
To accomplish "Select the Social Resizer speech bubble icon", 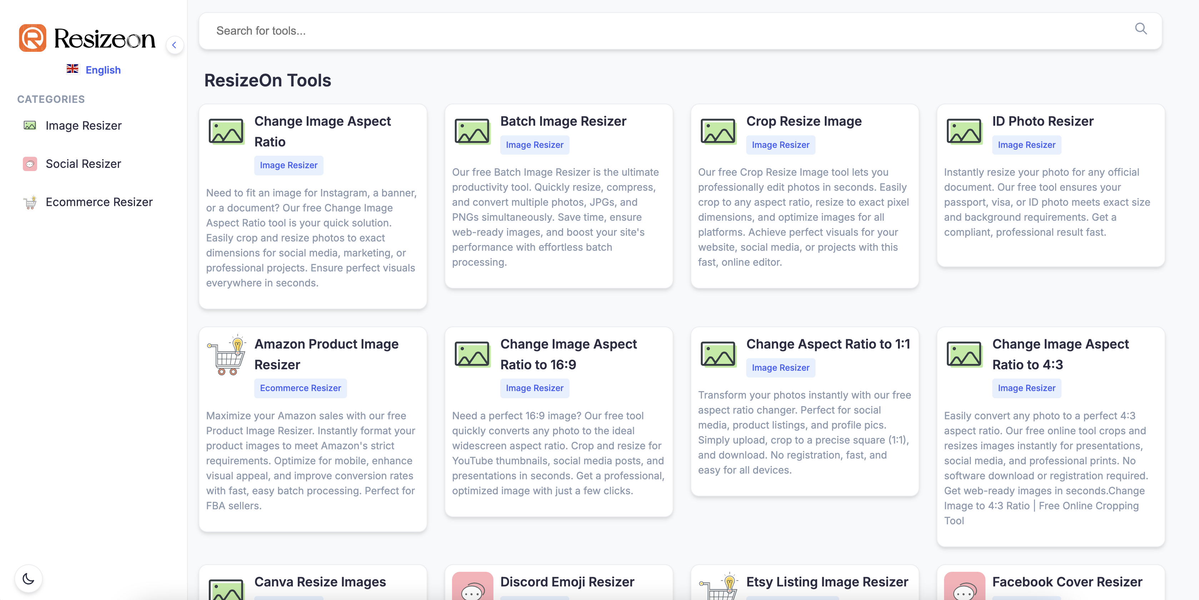I will (x=29, y=164).
